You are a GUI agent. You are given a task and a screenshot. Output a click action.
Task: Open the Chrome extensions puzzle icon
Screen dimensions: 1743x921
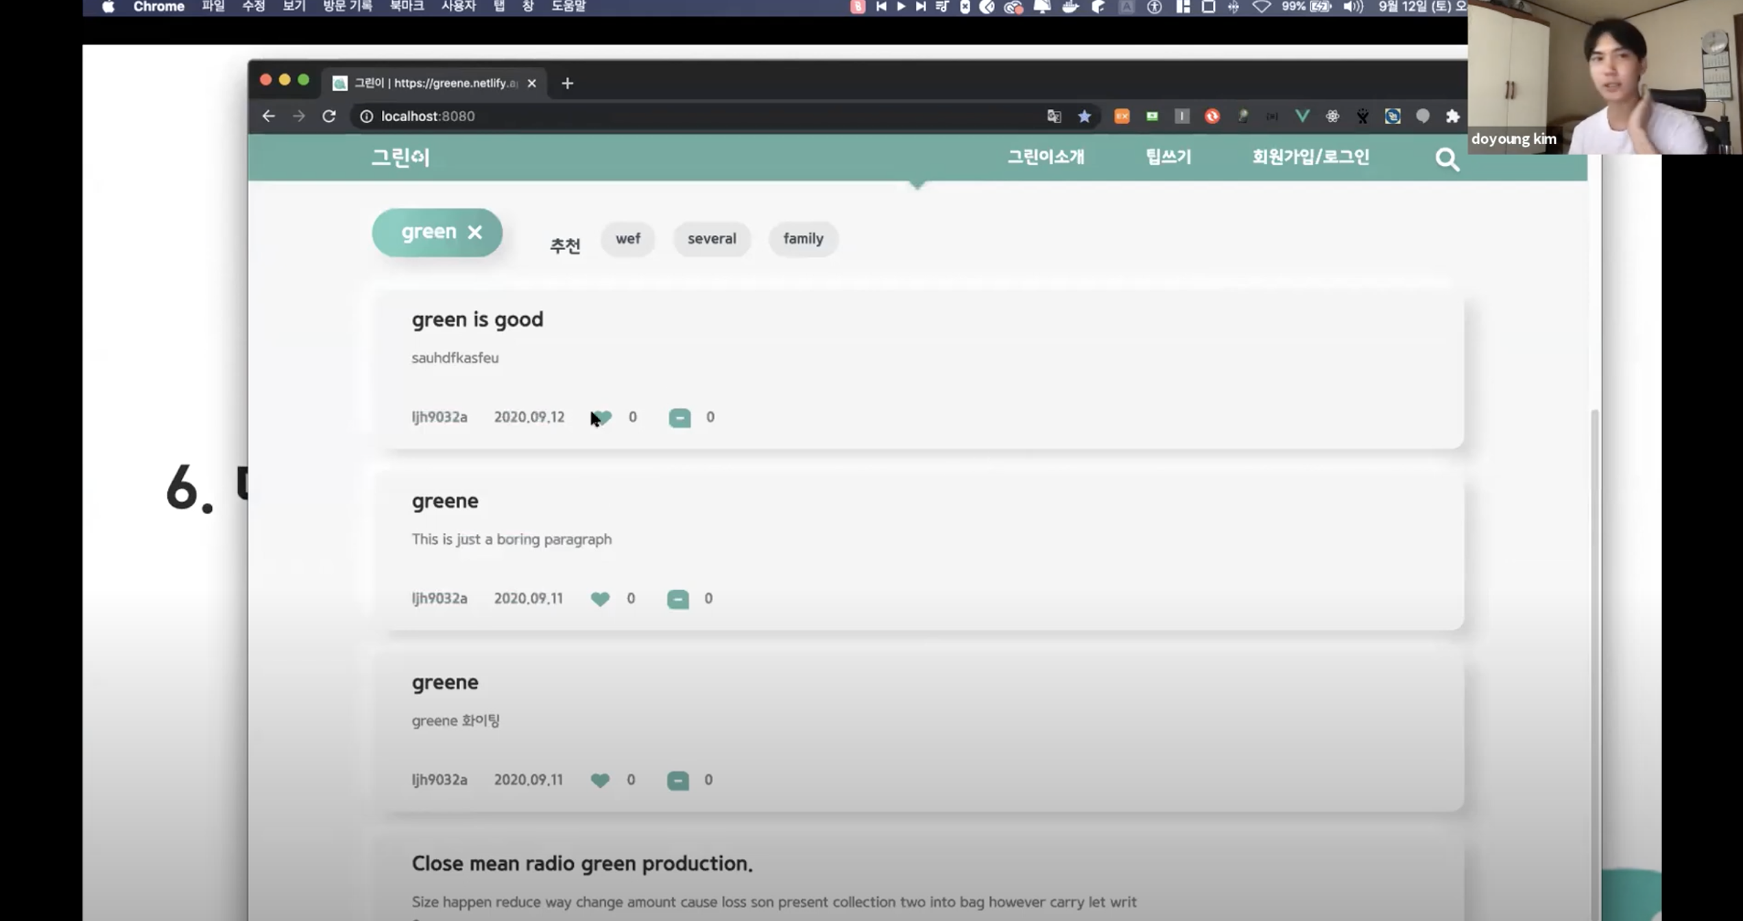tap(1452, 116)
